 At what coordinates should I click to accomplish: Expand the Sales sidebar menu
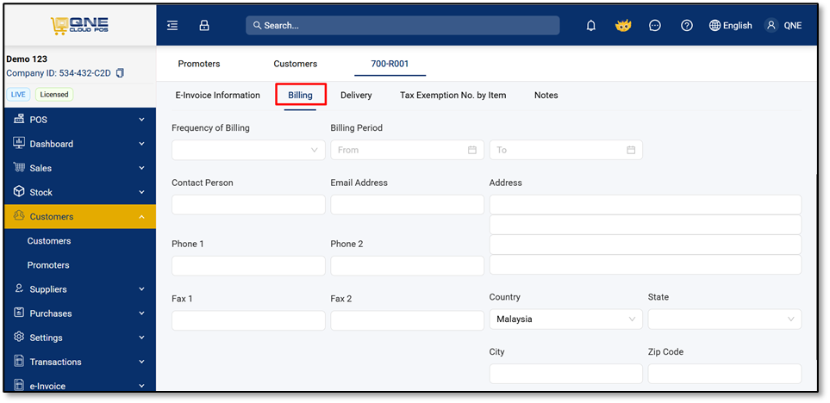(x=79, y=168)
